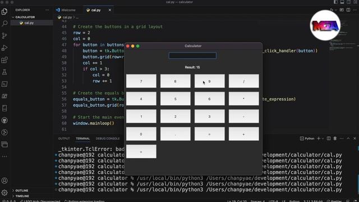Open the Accounts menu
Image resolution: width=359 pixels, height=202 pixels.
pos(4,181)
